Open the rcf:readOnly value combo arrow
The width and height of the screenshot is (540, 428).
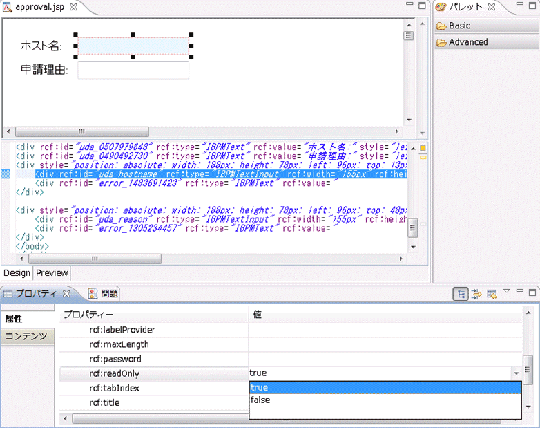(517, 373)
